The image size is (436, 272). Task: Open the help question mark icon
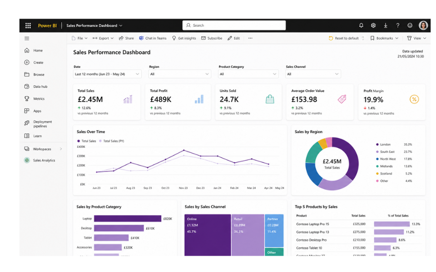tap(398, 25)
